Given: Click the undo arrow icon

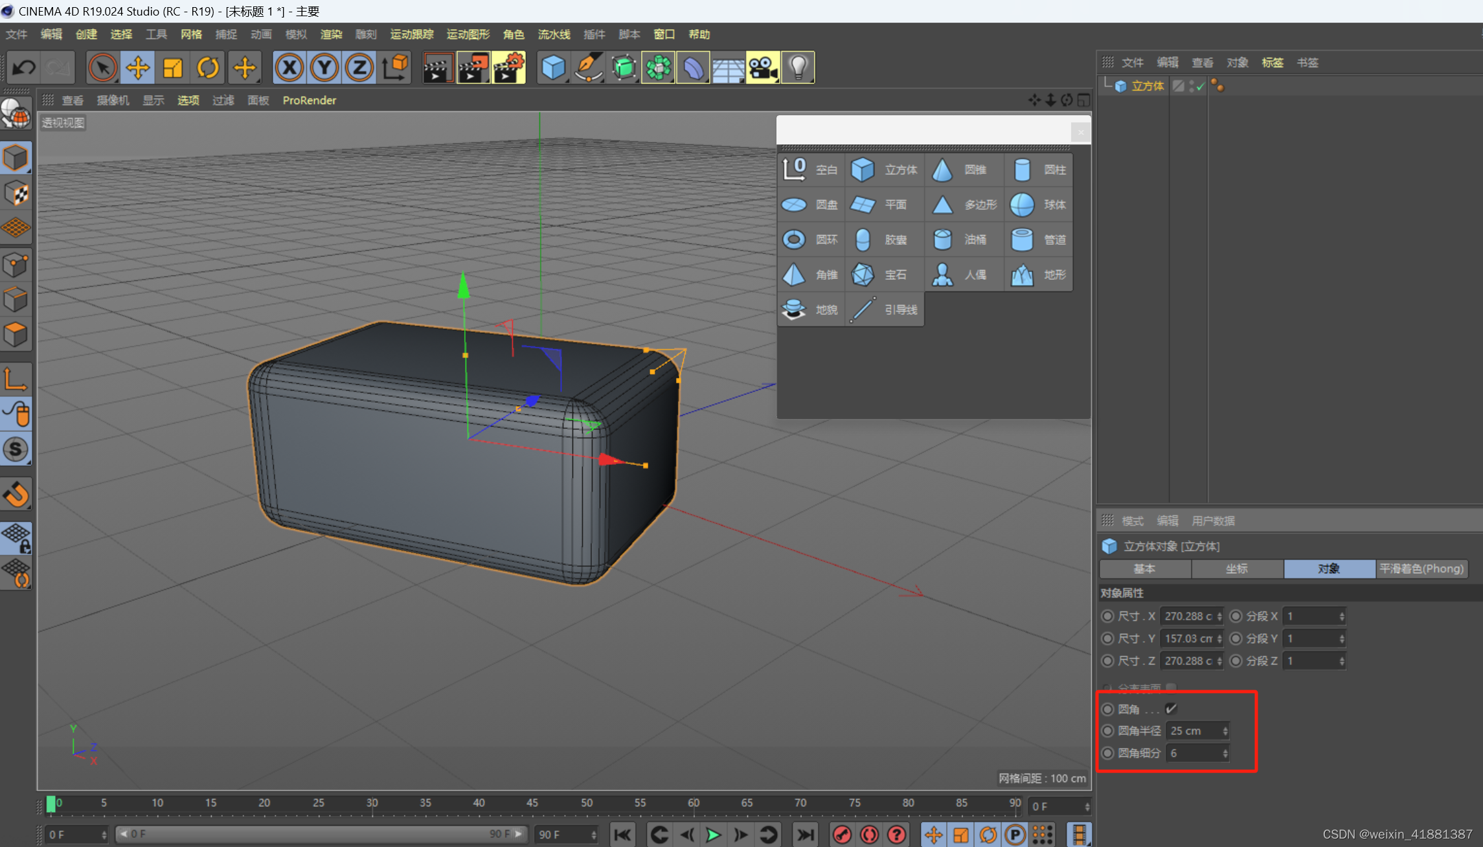Looking at the screenshot, I should pos(24,68).
